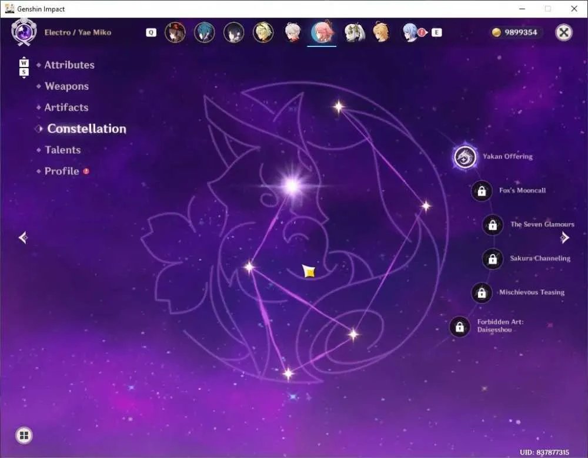Click the Mora amount 9899354
This screenshot has height=458, width=588.
[x=521, y=32]
